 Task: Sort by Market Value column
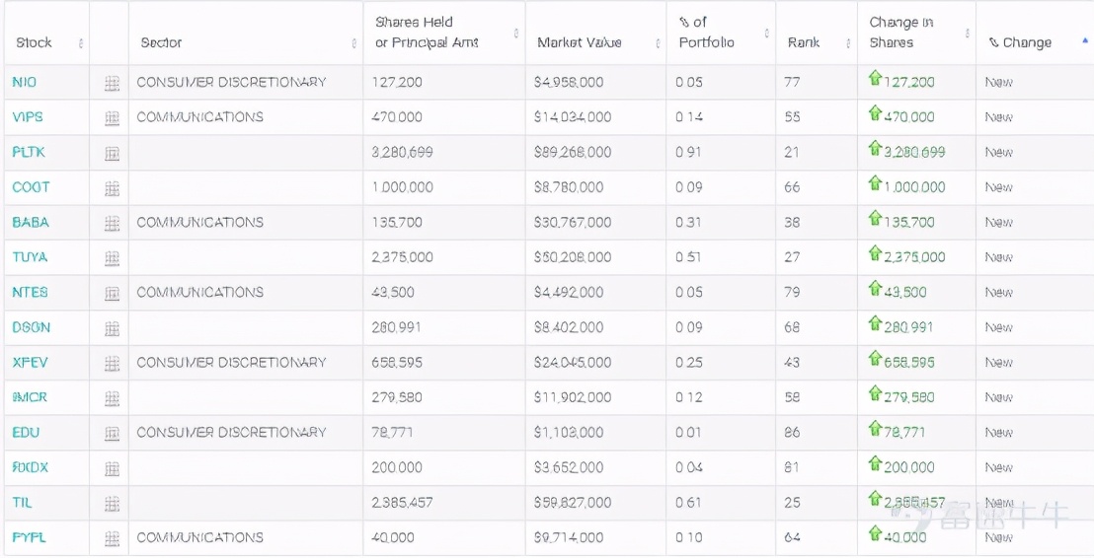pyautogui.click(x=658, y=43)
